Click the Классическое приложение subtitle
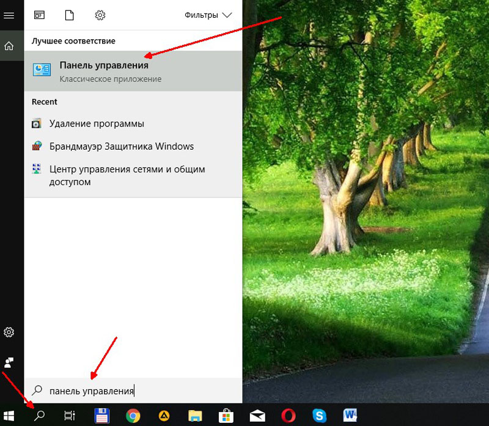This screenshot has height=426, width=489. (x=111, y=79)
